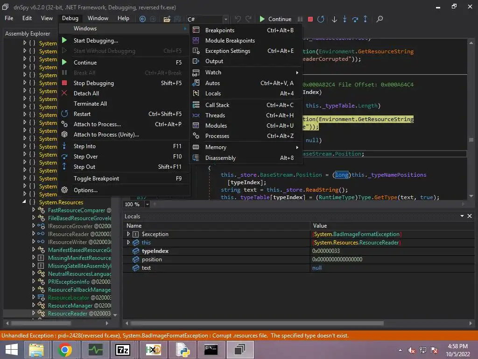Image resolution: width=478 pixels, height=359 pixels.
Task: Click the Stop debugging red square toolbar icon
Action: point(310,19)
